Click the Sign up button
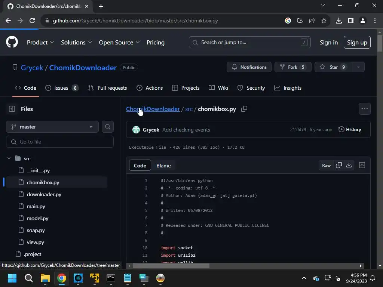383x287 pixels. (x=357, y=43)
